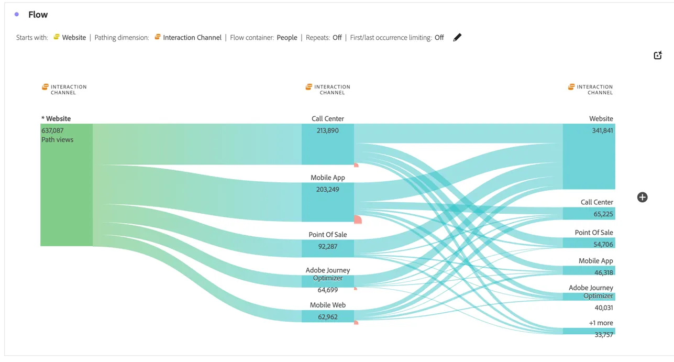
Task: Click the left column Interaction Channel header icon
Action: (45, 87)
